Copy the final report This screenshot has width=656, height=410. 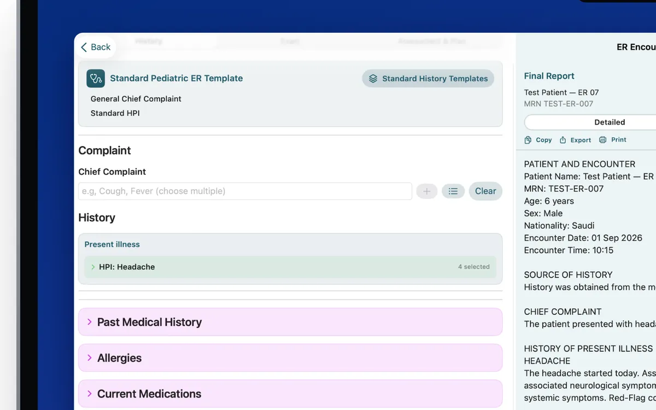coord(538,140)
